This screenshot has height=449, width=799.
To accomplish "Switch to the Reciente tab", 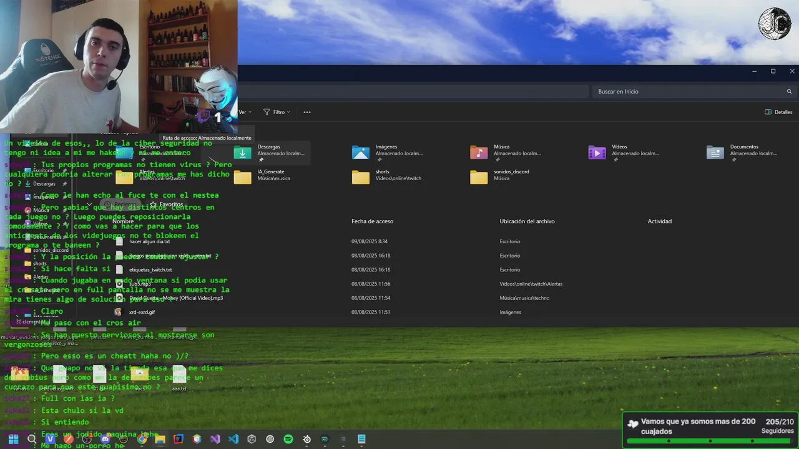I will [x=120, y=204].
